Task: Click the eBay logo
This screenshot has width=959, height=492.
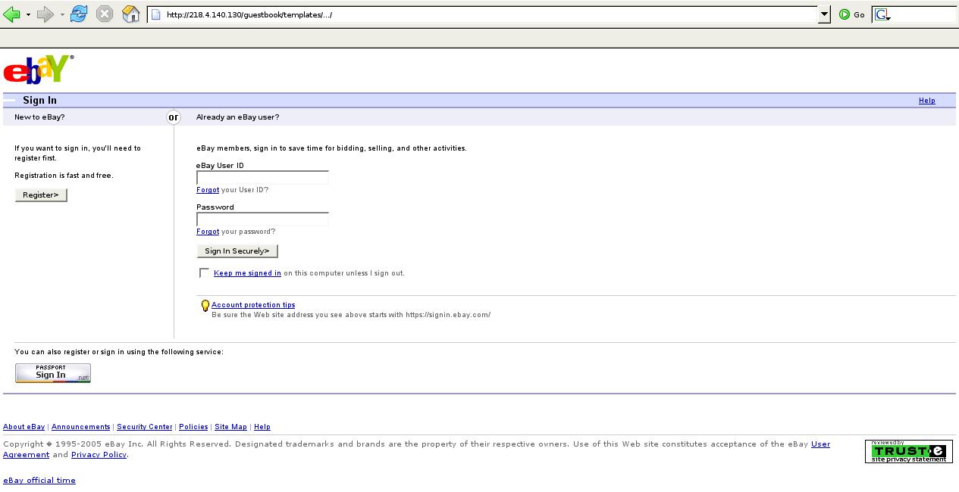Action: coord(39,69)
